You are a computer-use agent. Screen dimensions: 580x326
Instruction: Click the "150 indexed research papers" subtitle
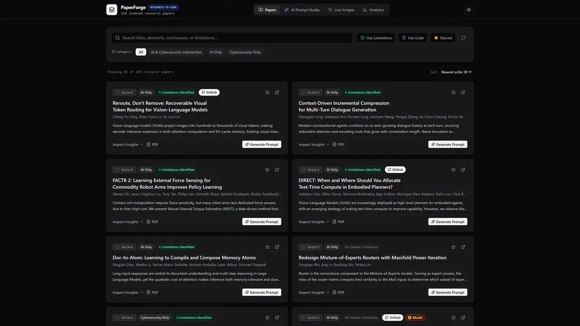(148, 14)
